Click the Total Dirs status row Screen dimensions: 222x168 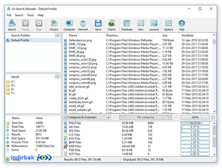[x=33, y=123]
